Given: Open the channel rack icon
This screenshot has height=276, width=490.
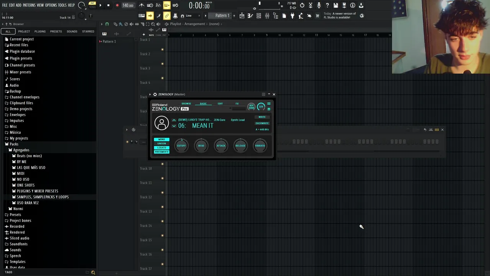Looking at the screenshot, I should pyautogui.click(x=259, y=16).
